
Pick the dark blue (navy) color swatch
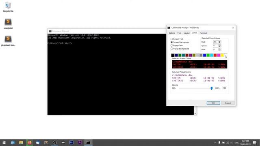(x=176, y=55)
